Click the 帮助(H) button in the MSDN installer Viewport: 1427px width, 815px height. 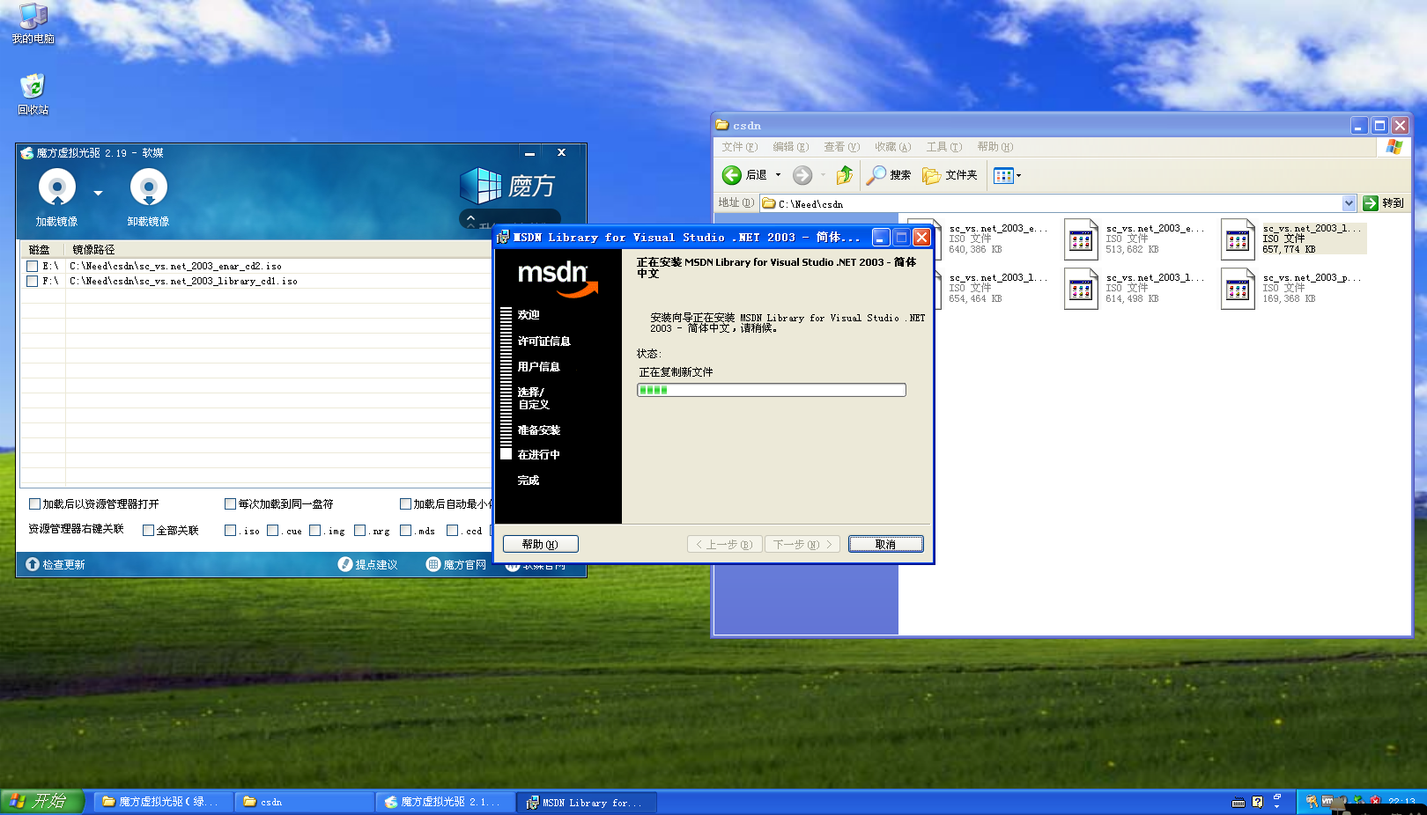coord(540,544)
